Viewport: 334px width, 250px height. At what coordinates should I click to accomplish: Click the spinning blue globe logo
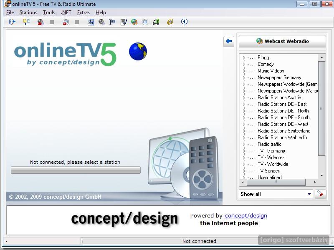tap(138, 51)
